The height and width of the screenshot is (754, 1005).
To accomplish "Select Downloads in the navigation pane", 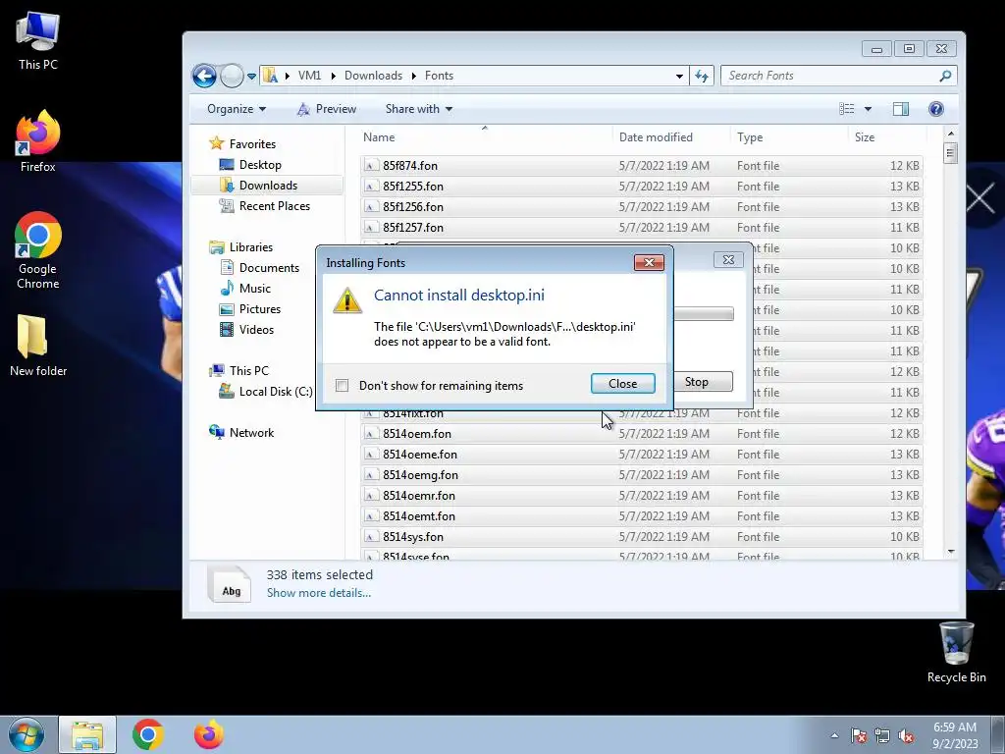I will (x=268, y=186).
